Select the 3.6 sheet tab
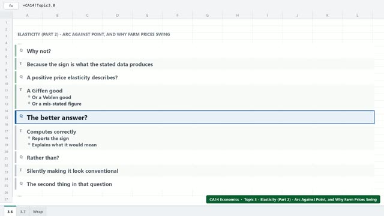 [x=10, y=211]
